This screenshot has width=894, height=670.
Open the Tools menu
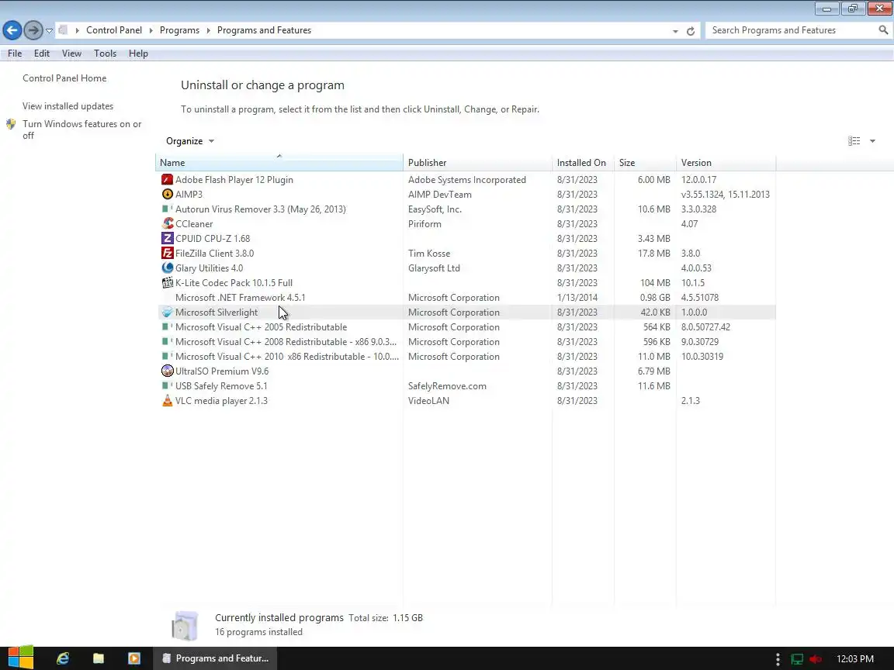105,54
